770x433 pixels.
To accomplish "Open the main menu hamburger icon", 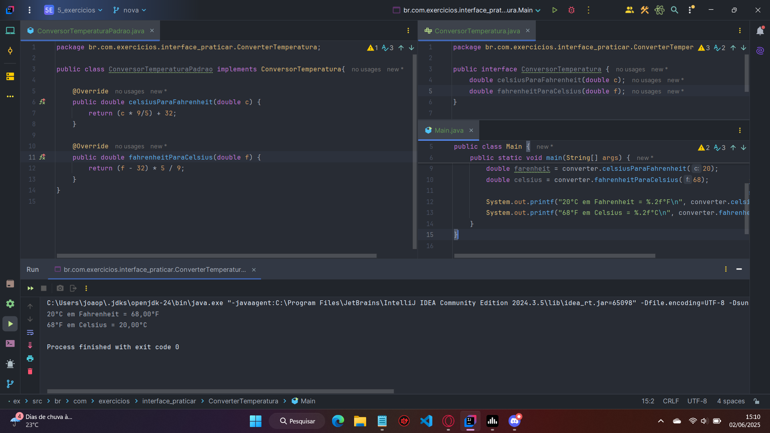I will 29,10.
